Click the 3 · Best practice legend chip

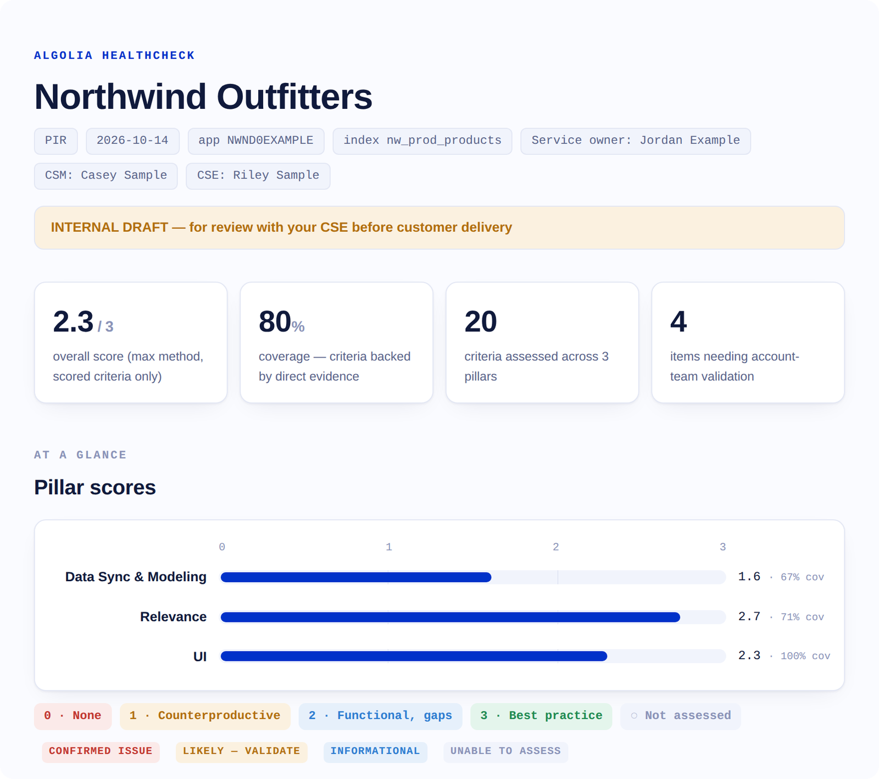[x=541, y=716]
